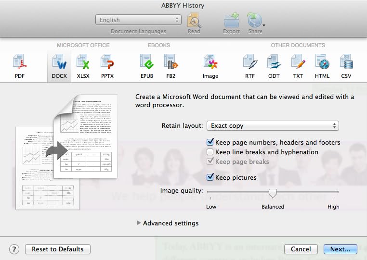Viewport: 367px width, 260px height.
Task: Enable Keep line breaks and hyphenation
Action: (x=210, y=152)
